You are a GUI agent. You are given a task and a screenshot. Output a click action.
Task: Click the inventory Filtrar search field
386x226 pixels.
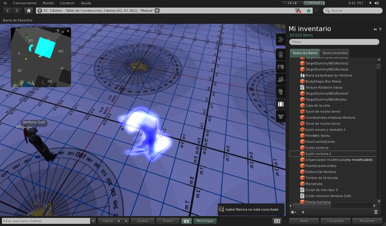point(335,41)
